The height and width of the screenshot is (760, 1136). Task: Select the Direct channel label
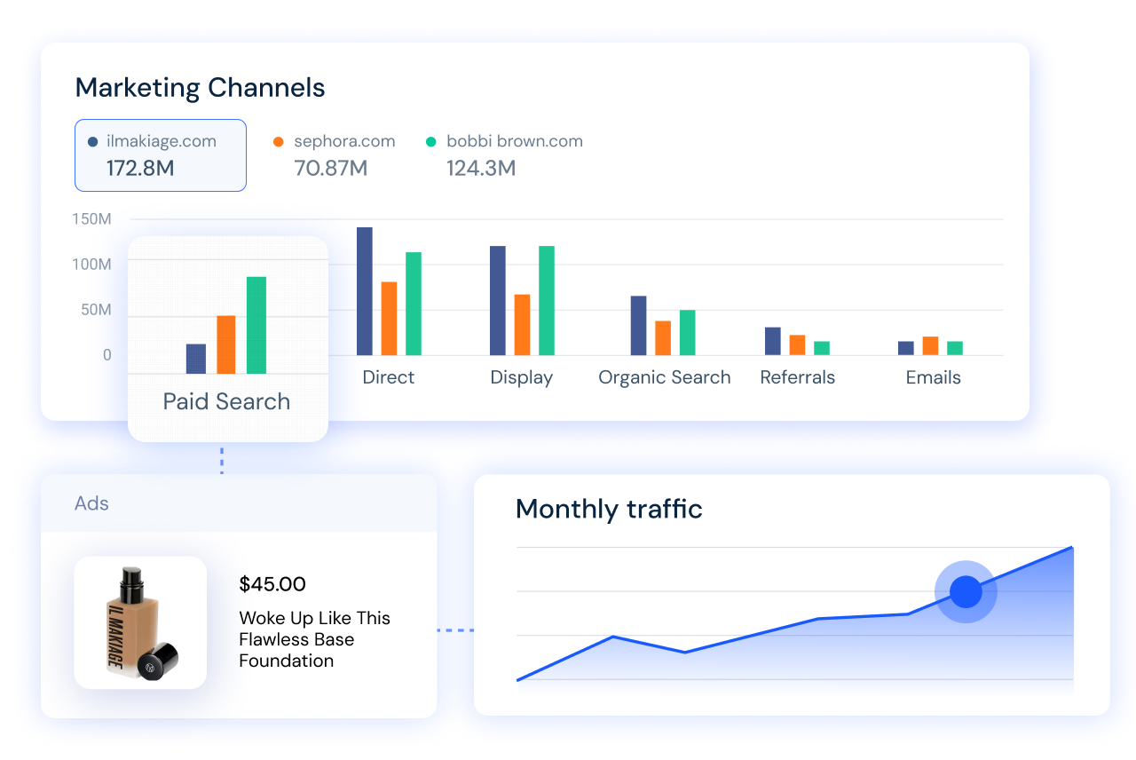pos(388,377)
